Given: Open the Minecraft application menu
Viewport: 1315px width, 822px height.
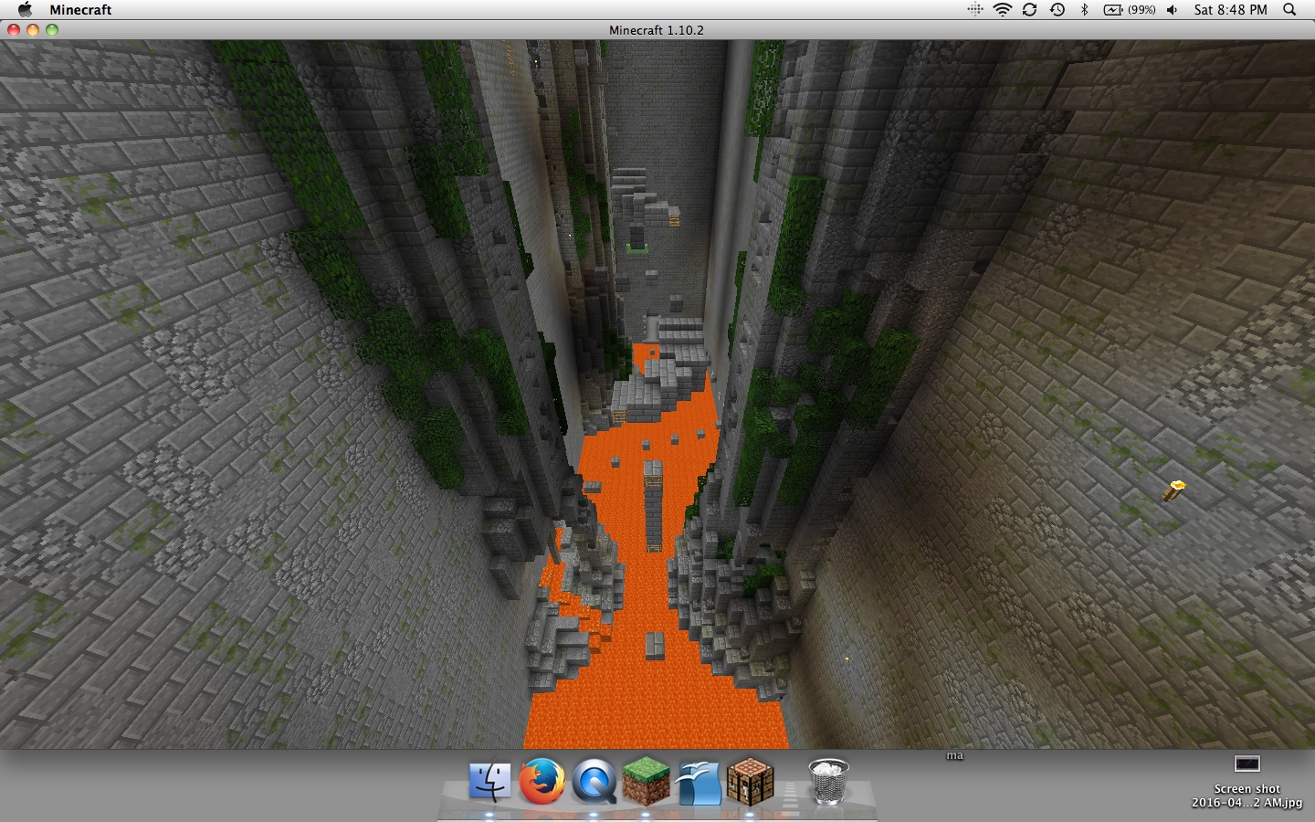Looking at the screenshot, I should pos(80,9).
